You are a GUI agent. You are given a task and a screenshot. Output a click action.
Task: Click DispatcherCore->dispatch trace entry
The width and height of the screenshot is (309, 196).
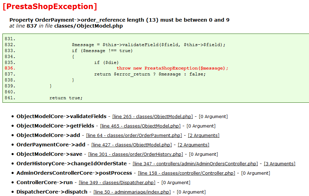52,192
